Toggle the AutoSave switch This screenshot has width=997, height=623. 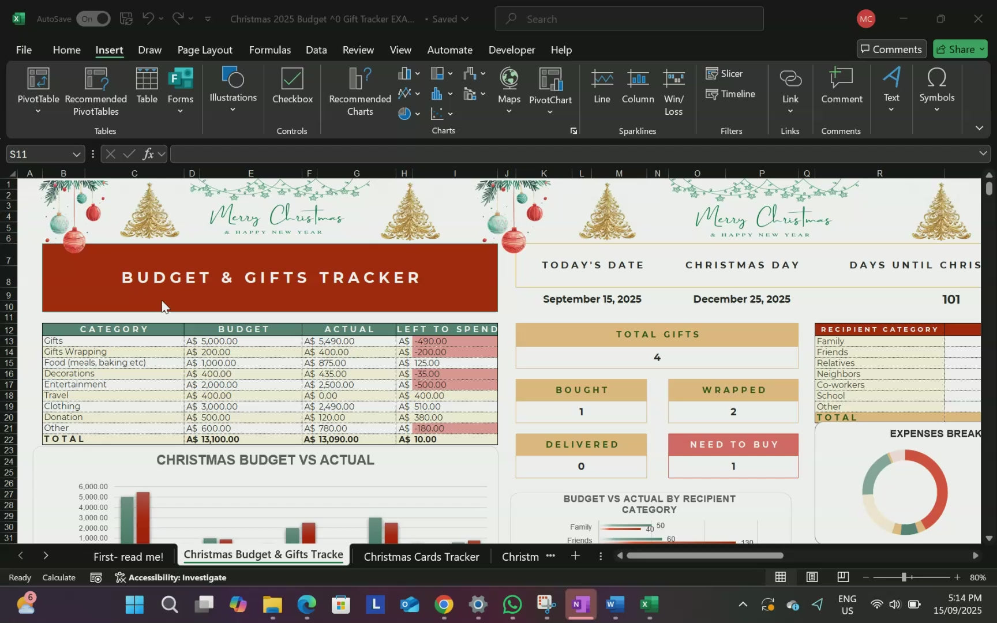(93, 18)
